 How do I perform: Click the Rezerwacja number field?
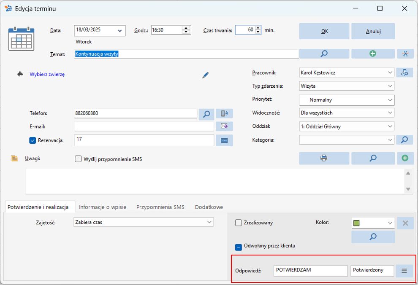pos(144,140)
